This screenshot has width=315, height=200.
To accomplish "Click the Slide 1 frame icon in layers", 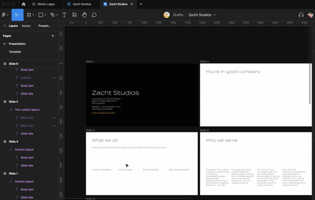I will click(5, 173).
